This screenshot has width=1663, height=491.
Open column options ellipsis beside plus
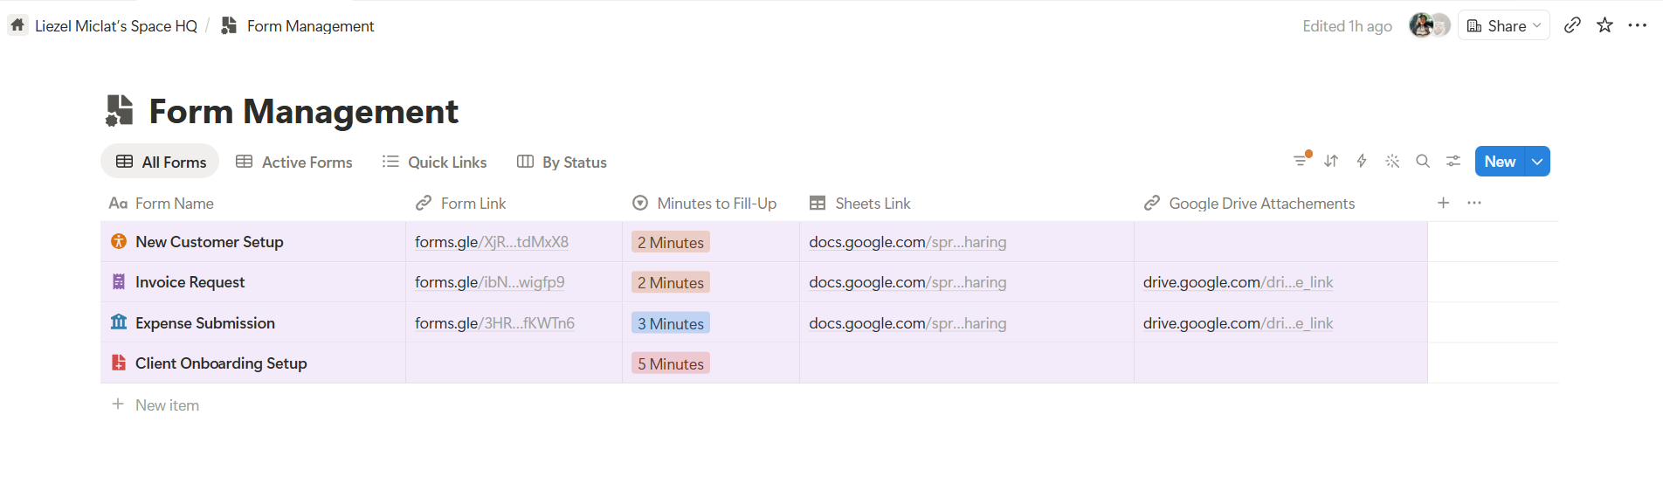[x=1474, y=203]
